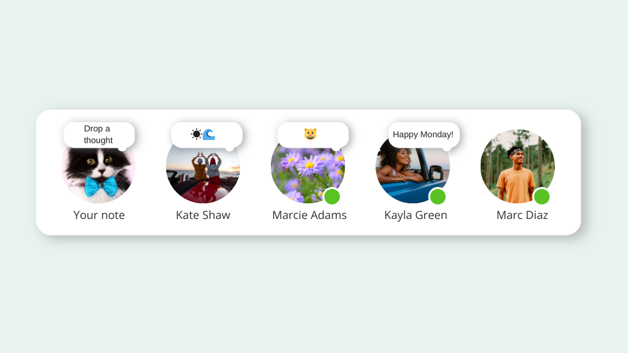628x353 pixels.
Task: Select the 'Marcie Adams' name label
Action: (x=309, y=215)
